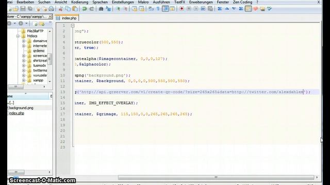Click the blue down-triangle toolbar icon
The image size is (330, 185).
[234, 9]
